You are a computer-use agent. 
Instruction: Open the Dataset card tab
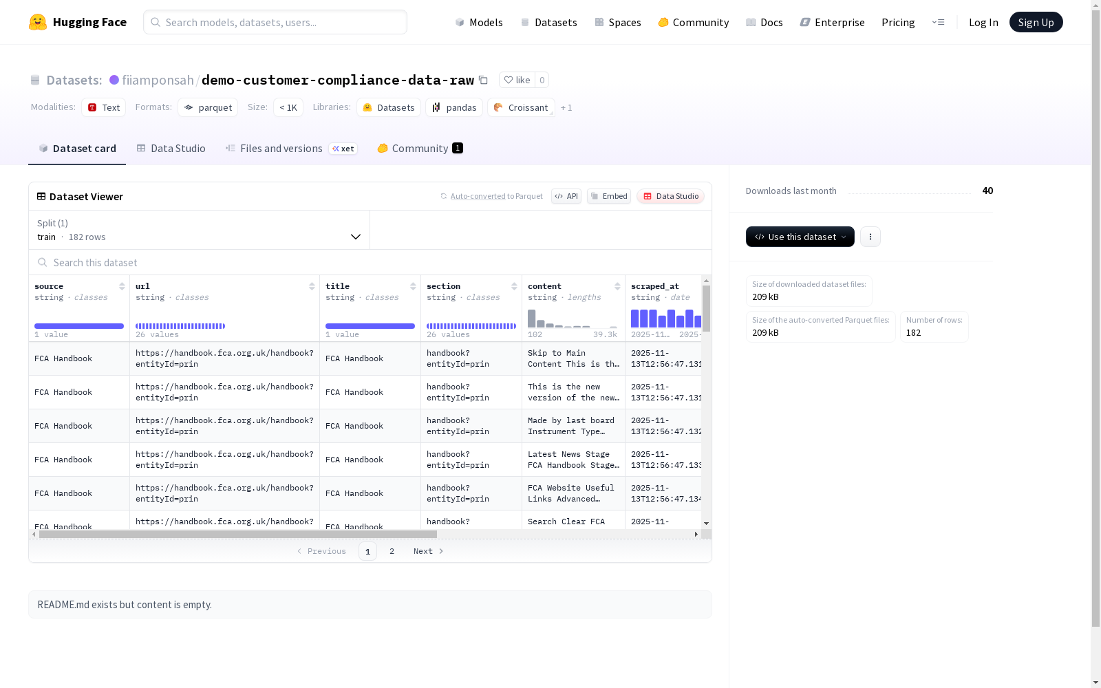point(77,149)
